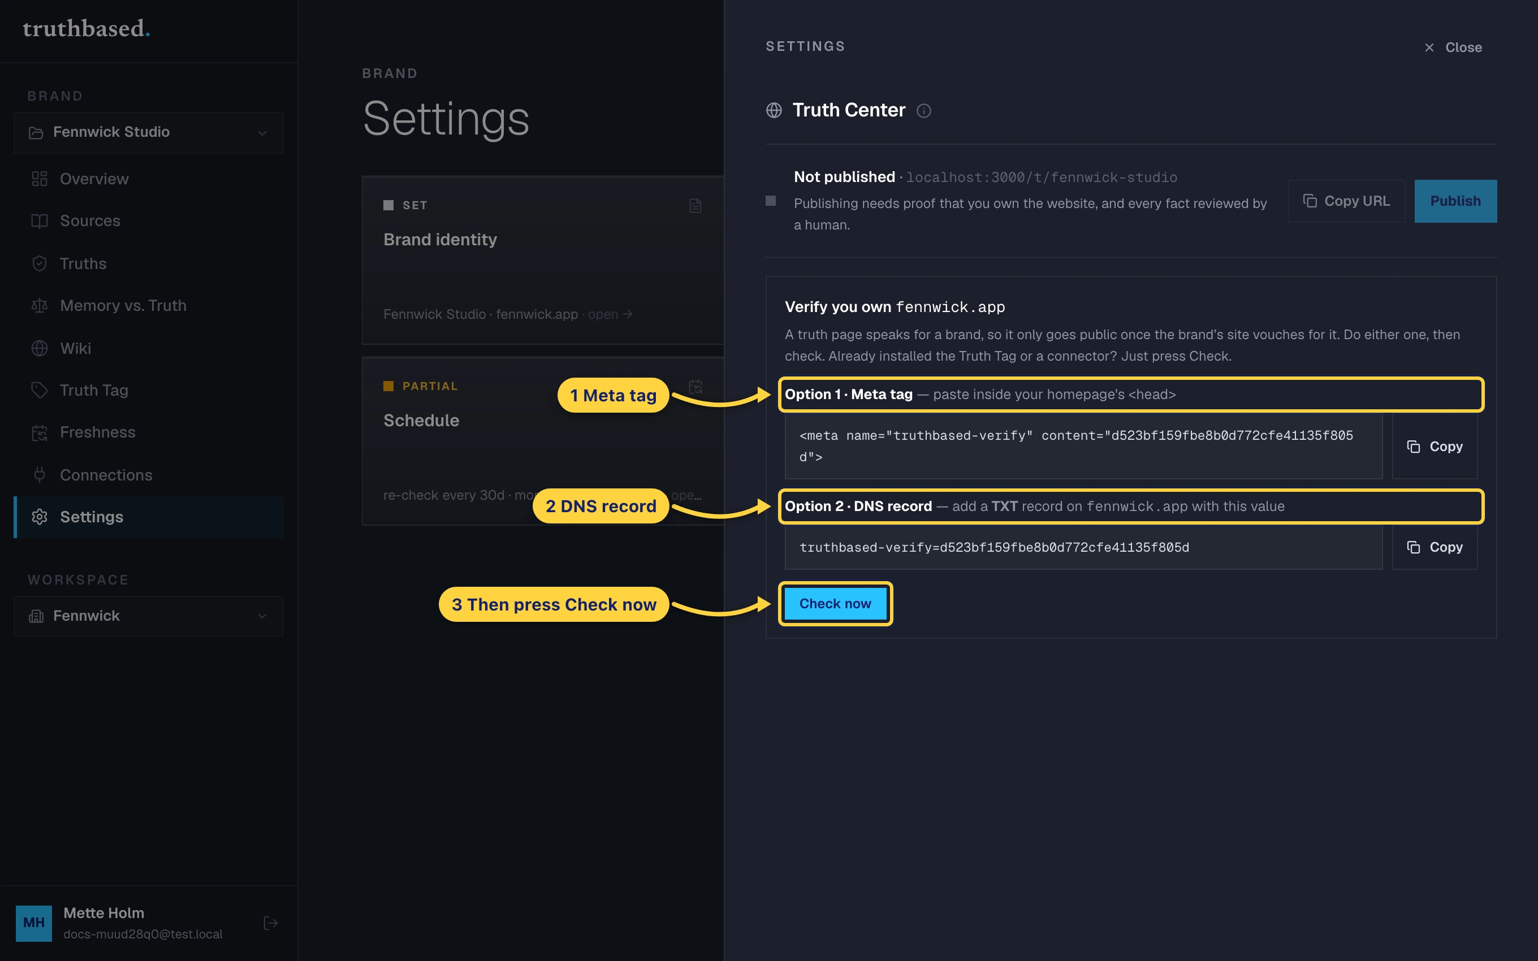This screenshot has width=1538, height=961.
Task: Click the sign-out icon next to Mette Holm
Action: pyautogui.click(x=271, y=923)
